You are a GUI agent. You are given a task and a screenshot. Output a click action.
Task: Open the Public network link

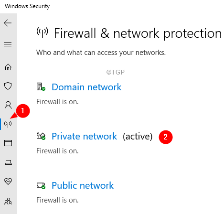[83, 185]
